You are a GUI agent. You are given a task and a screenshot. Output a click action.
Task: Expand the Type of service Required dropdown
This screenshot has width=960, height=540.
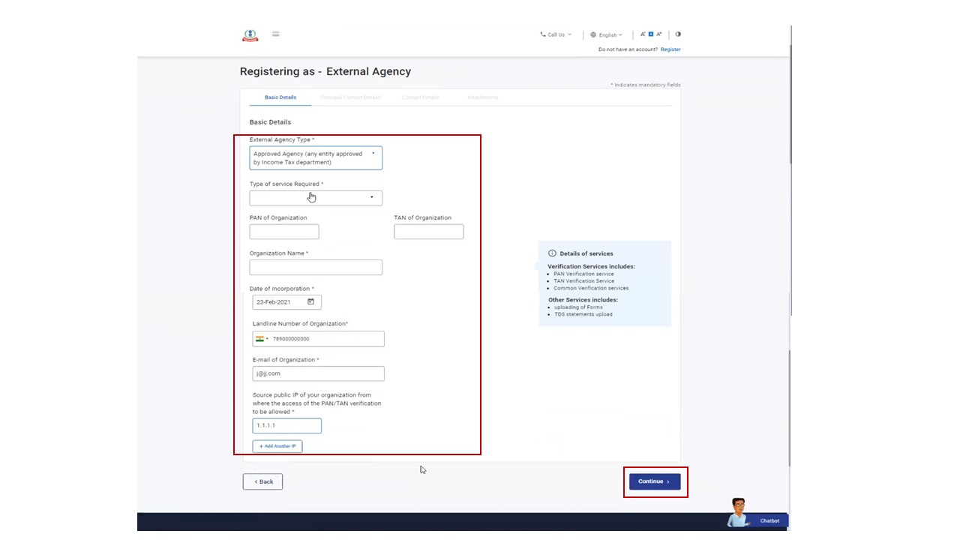pyautogui.click(x=316, y=198)
